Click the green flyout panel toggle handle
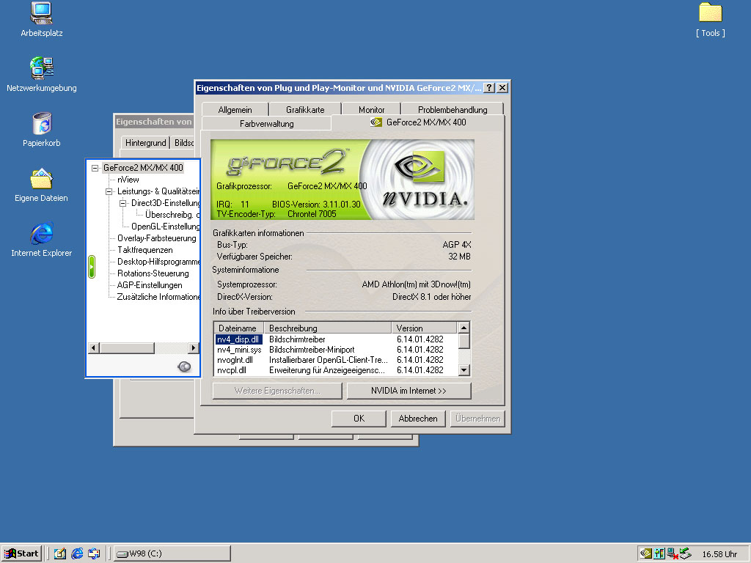This screenshot has width=751, height=563. pyautogui.click(x=92, y=266)
